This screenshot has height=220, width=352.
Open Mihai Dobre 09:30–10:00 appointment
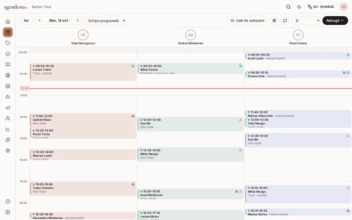tap(191, 69)
